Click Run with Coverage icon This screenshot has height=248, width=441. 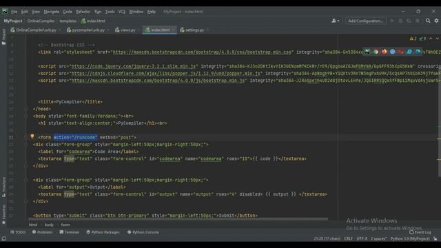coord(409,21)
